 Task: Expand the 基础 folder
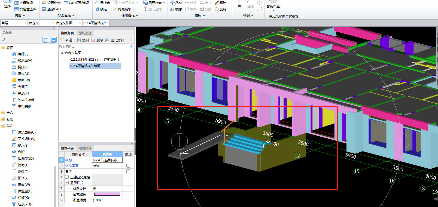pyautogui.click(x=3, y=119)
